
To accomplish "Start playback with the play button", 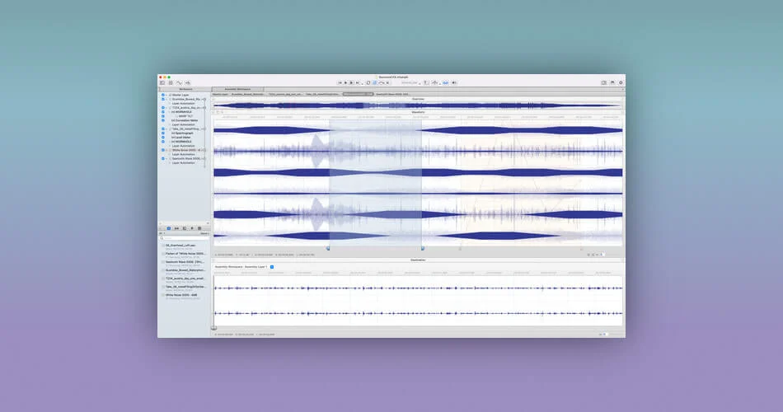I will tap(345, 83).
